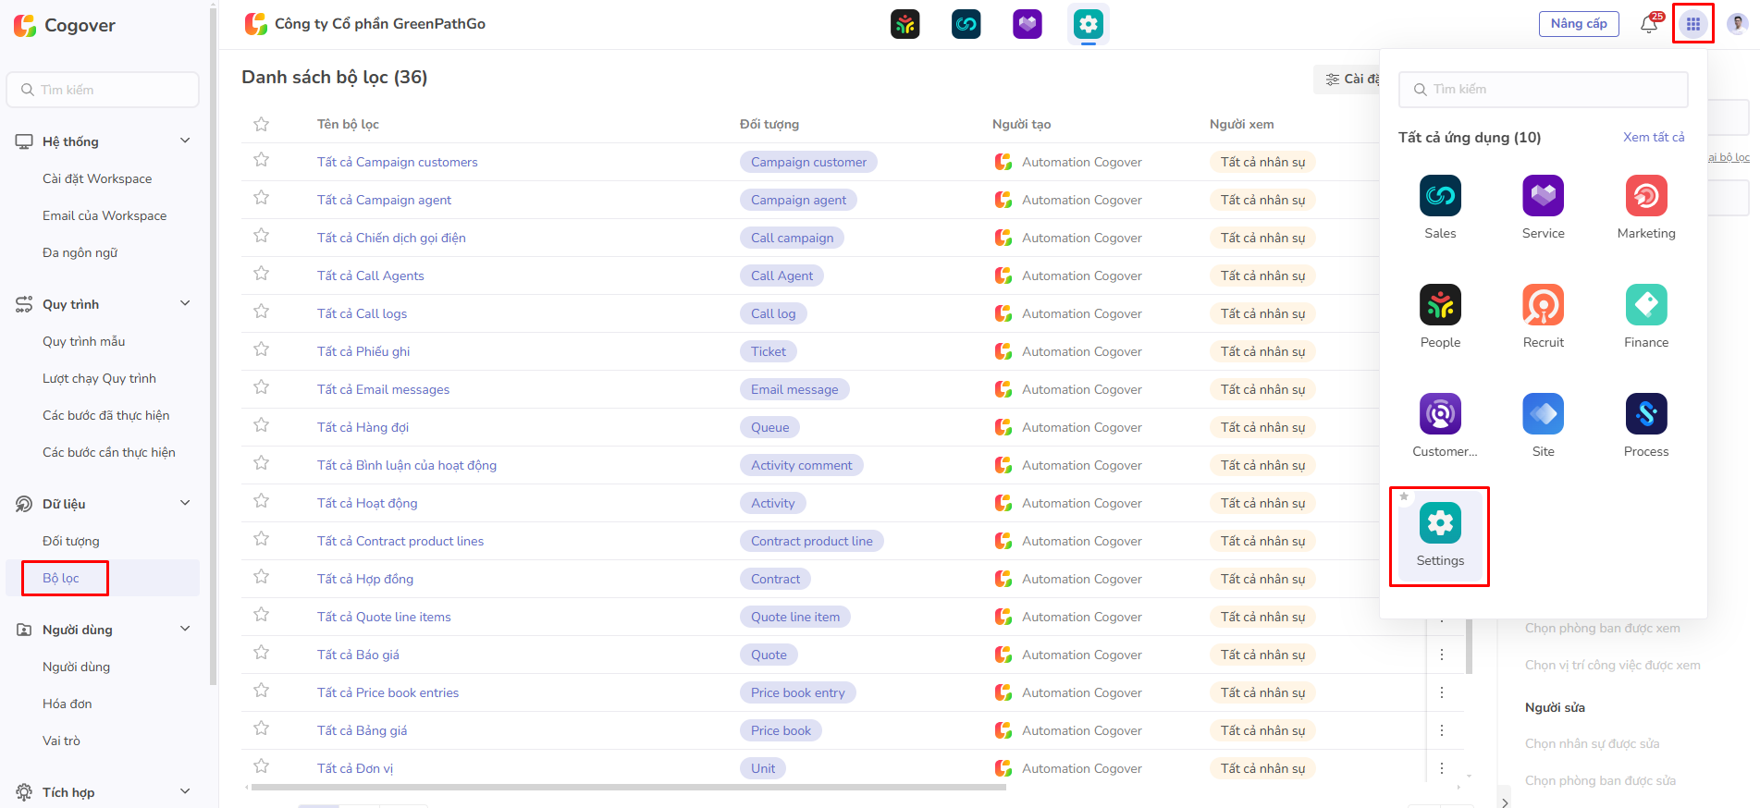Star the Tất cả Hợp đồng filter
The width and height of the screenshot is (1760, 808).
click(x=262, y=577)
